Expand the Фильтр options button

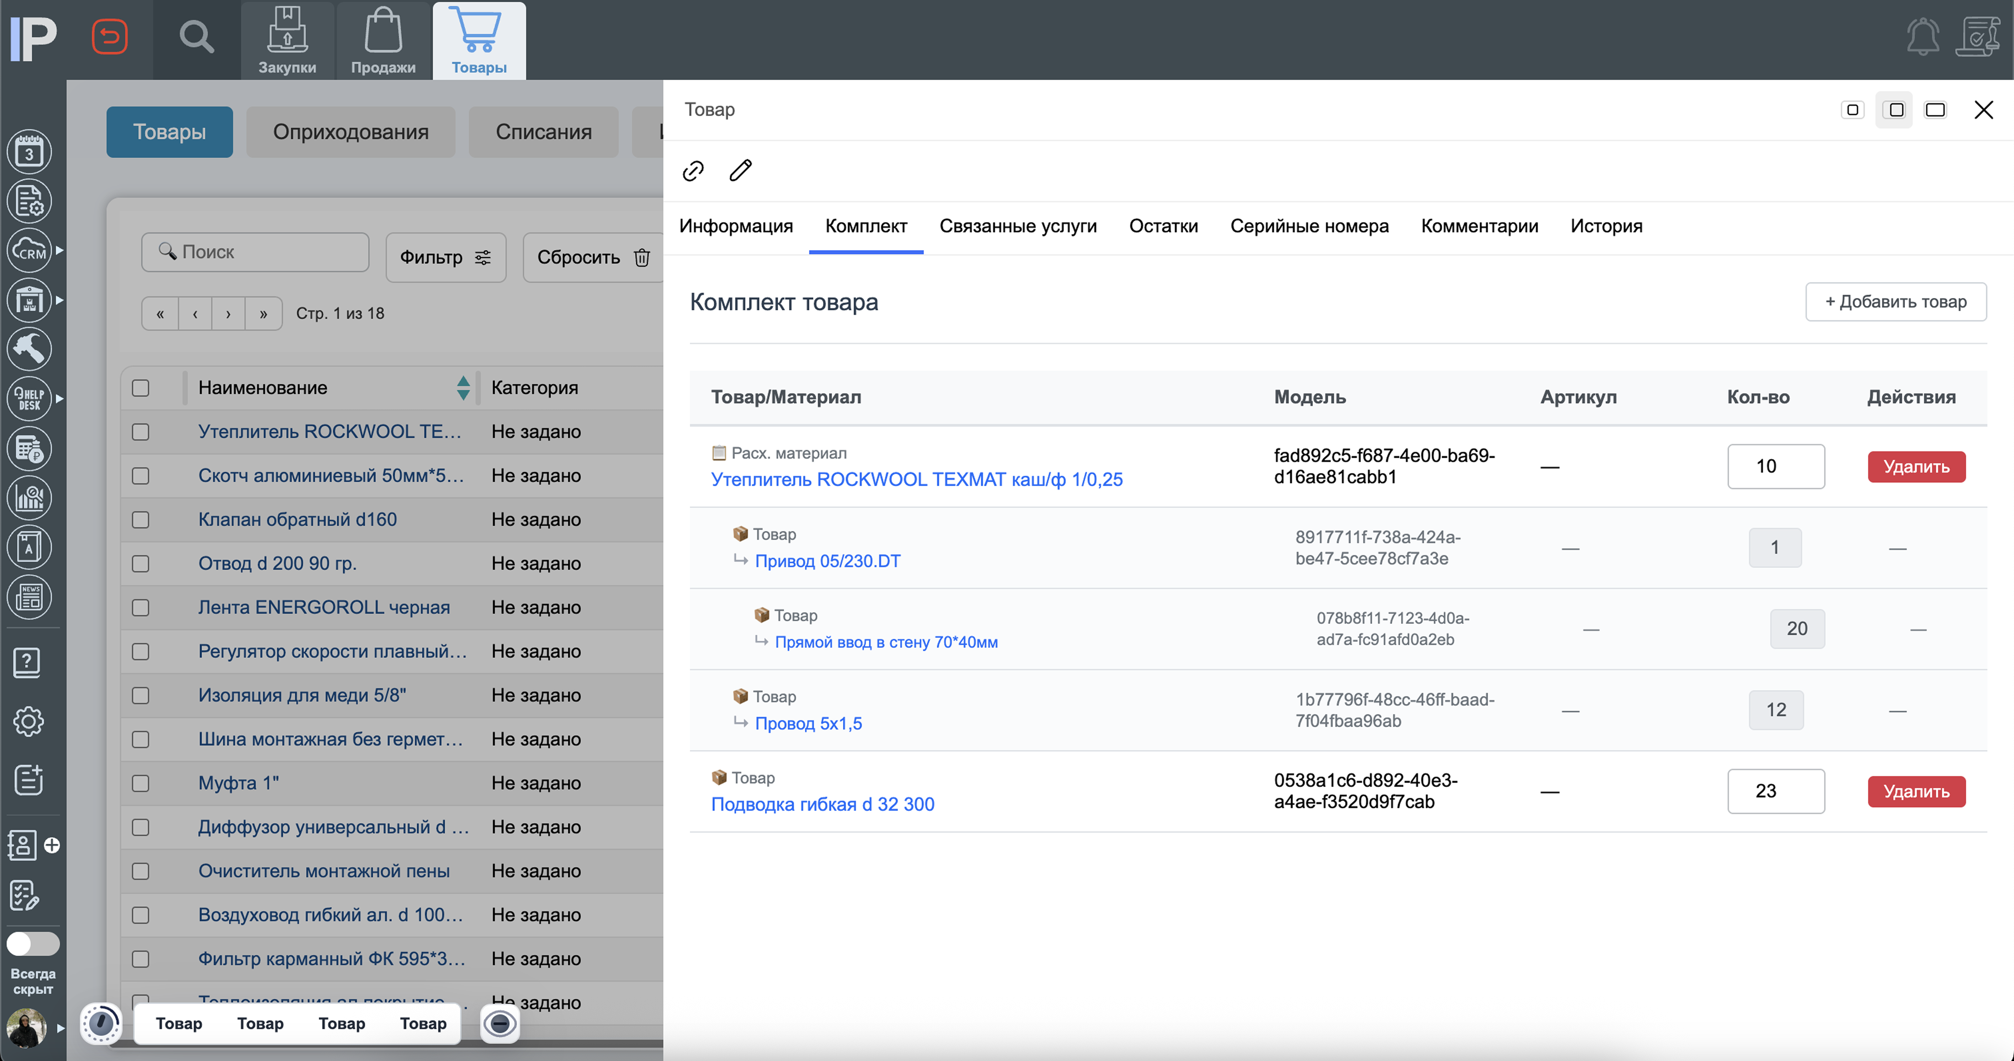coord(446,257)
